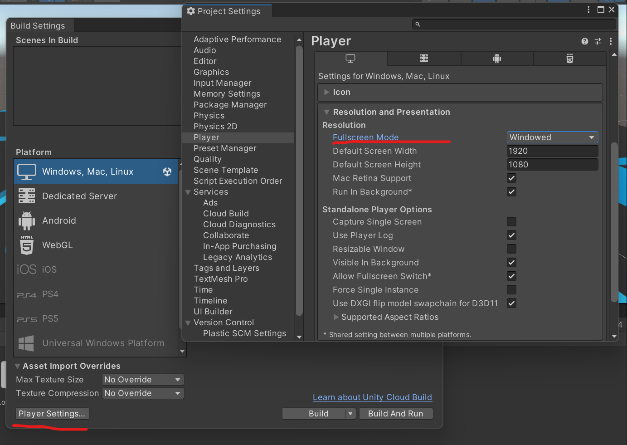Open Max Texture Size override dropdown

[x=143, y=380]
